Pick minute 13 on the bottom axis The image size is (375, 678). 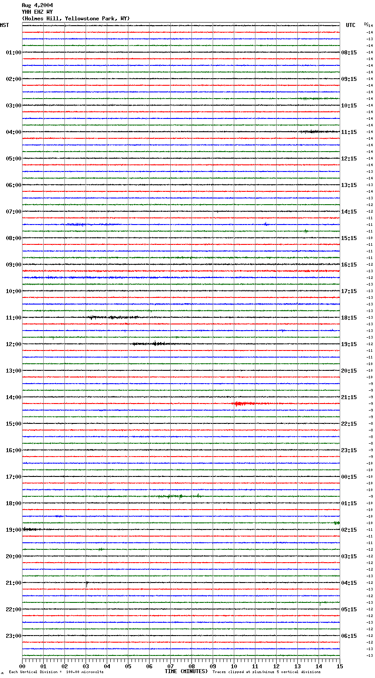click(297, 666)
